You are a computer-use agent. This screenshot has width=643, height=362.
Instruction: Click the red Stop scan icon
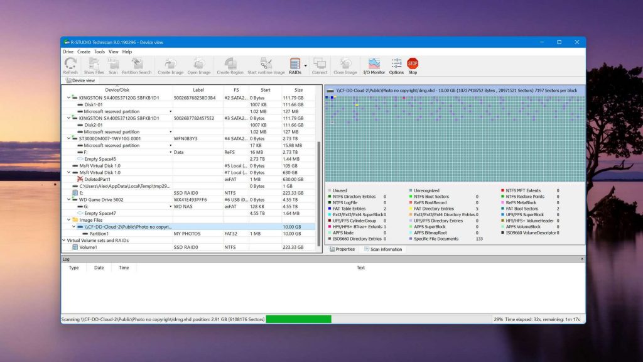click(x=413, y=63)
